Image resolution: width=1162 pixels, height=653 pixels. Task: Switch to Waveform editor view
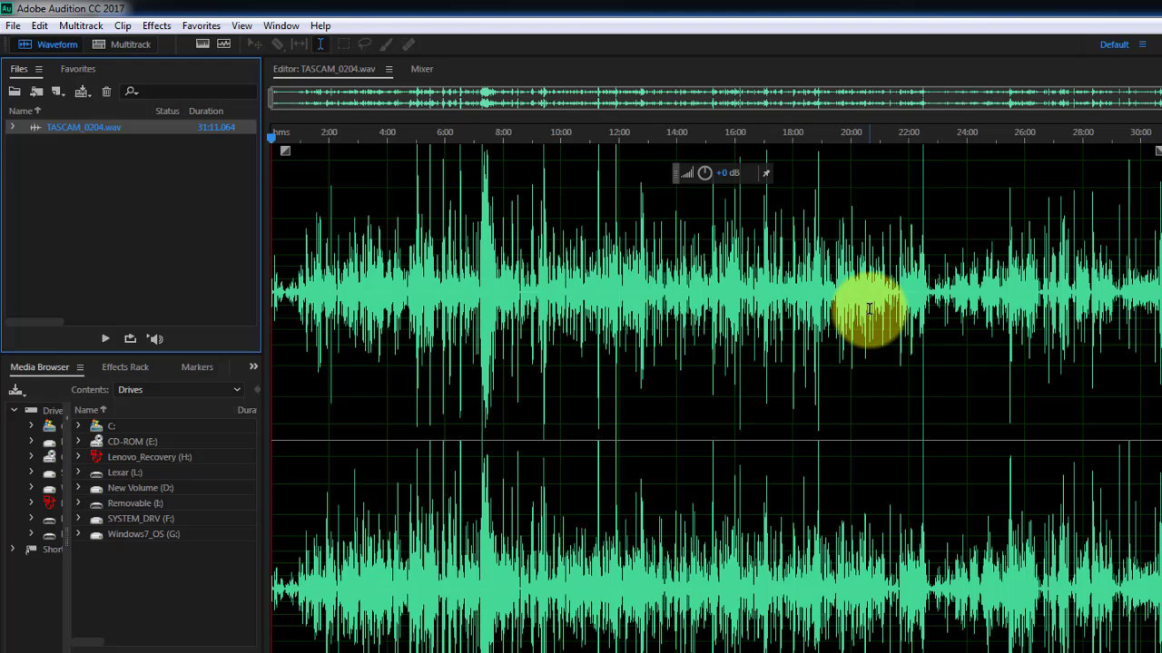click(47, 44)
